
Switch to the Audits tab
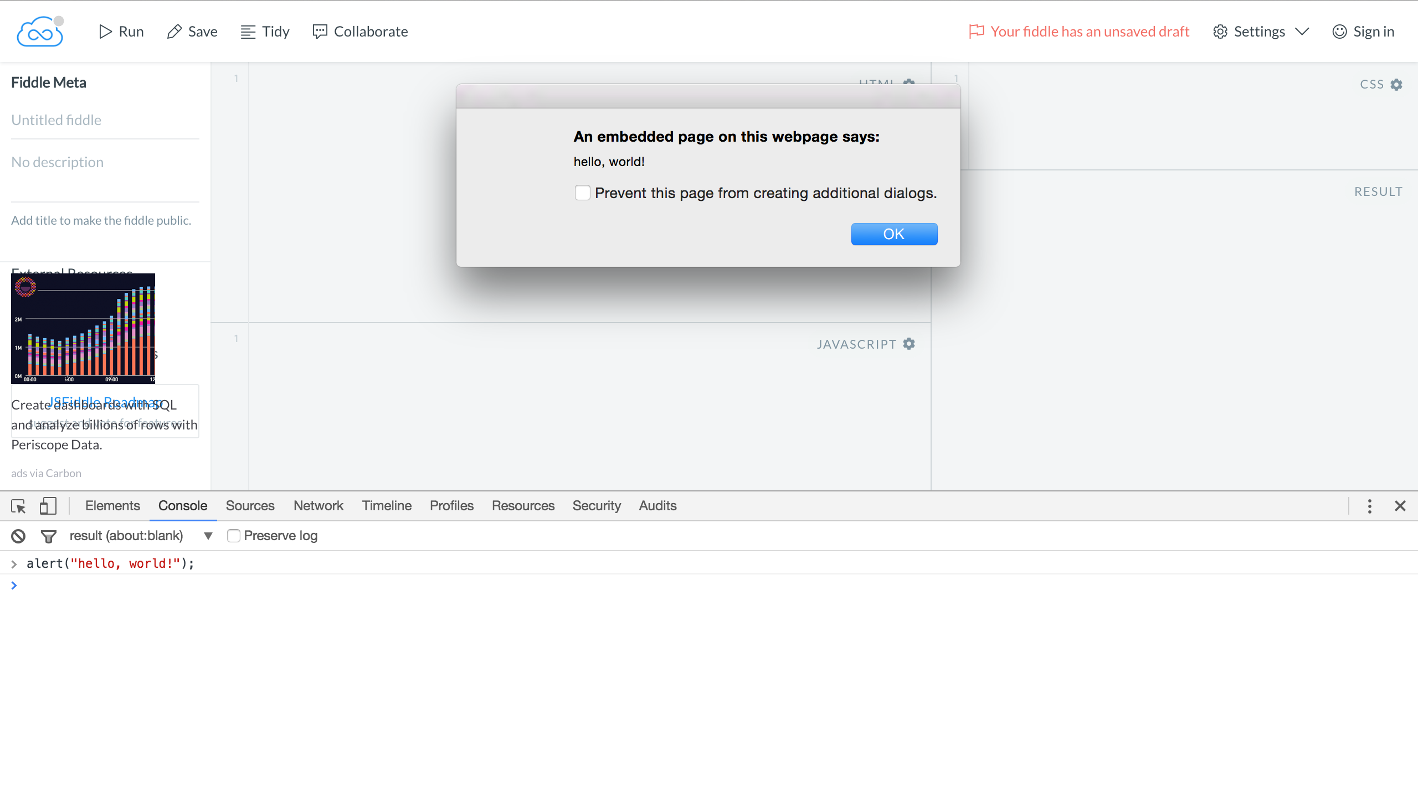pyautogui.click(x=657, y=506)
